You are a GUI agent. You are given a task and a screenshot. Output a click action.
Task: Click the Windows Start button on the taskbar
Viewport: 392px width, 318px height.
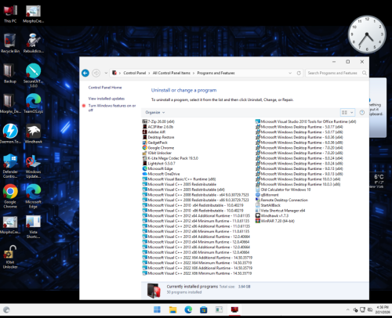coord(157,310)
